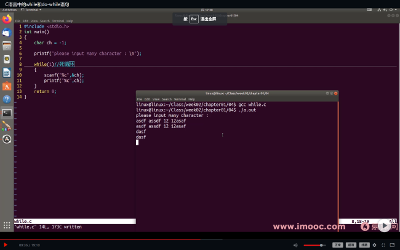Click the 线路 line button
The height and width of the screenshot is (250, 400).
click(364, 245)
